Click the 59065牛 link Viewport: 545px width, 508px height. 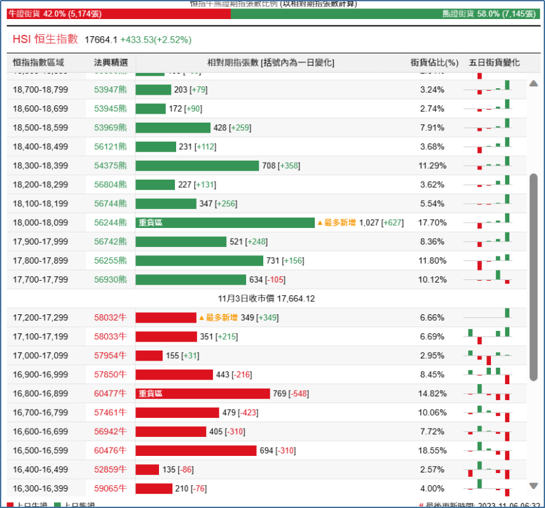tap(110, 489)
